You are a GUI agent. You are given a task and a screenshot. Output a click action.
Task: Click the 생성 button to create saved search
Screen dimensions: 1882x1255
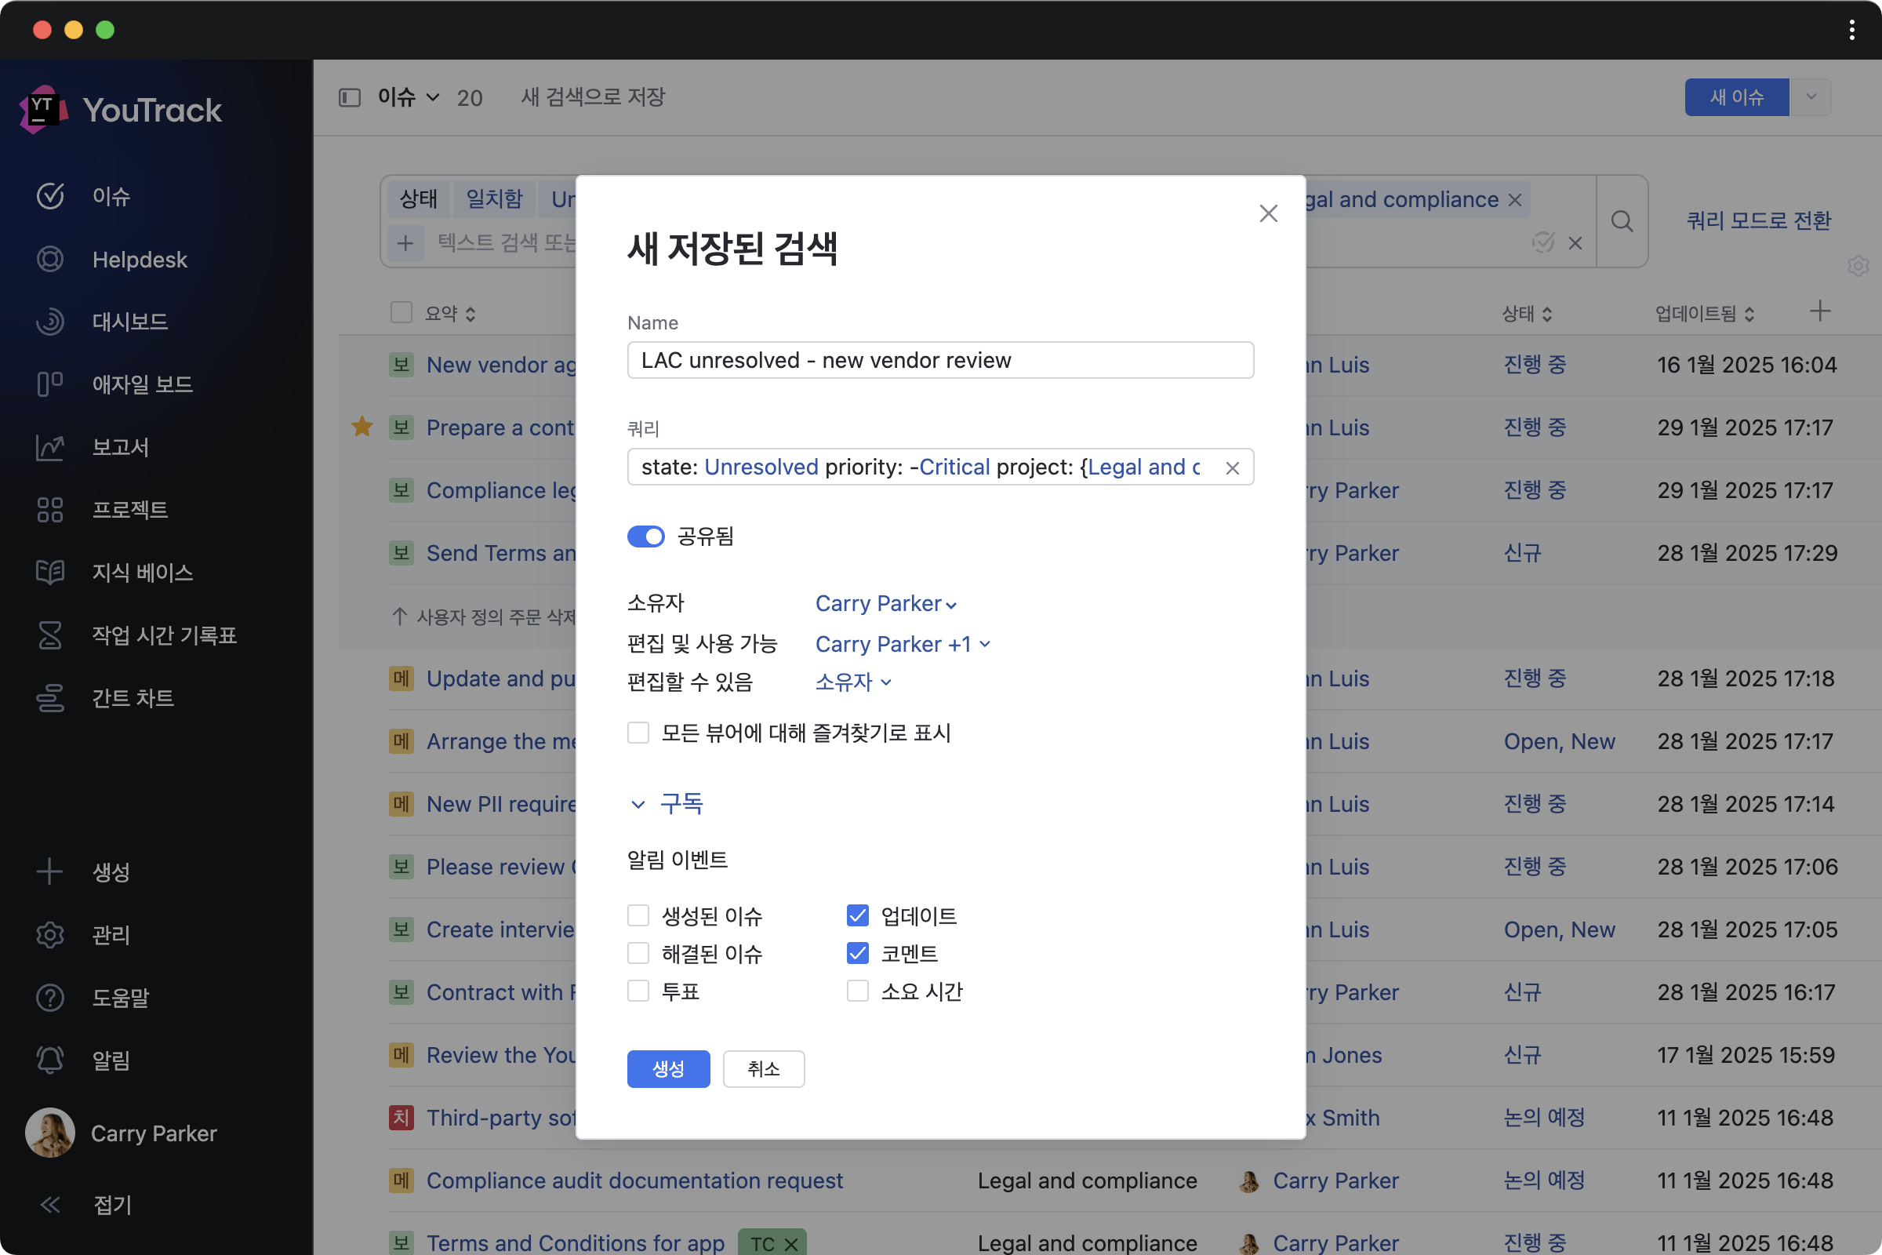tap(668, 1068)
